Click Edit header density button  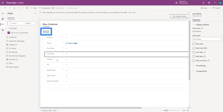tap(180, 16)
